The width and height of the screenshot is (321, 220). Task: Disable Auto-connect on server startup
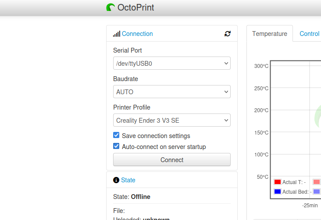(x=117, y=146)
